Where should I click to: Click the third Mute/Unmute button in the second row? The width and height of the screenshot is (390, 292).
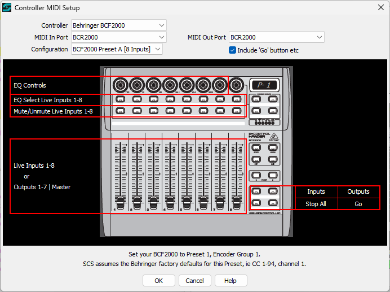click(x=153, y=111)
